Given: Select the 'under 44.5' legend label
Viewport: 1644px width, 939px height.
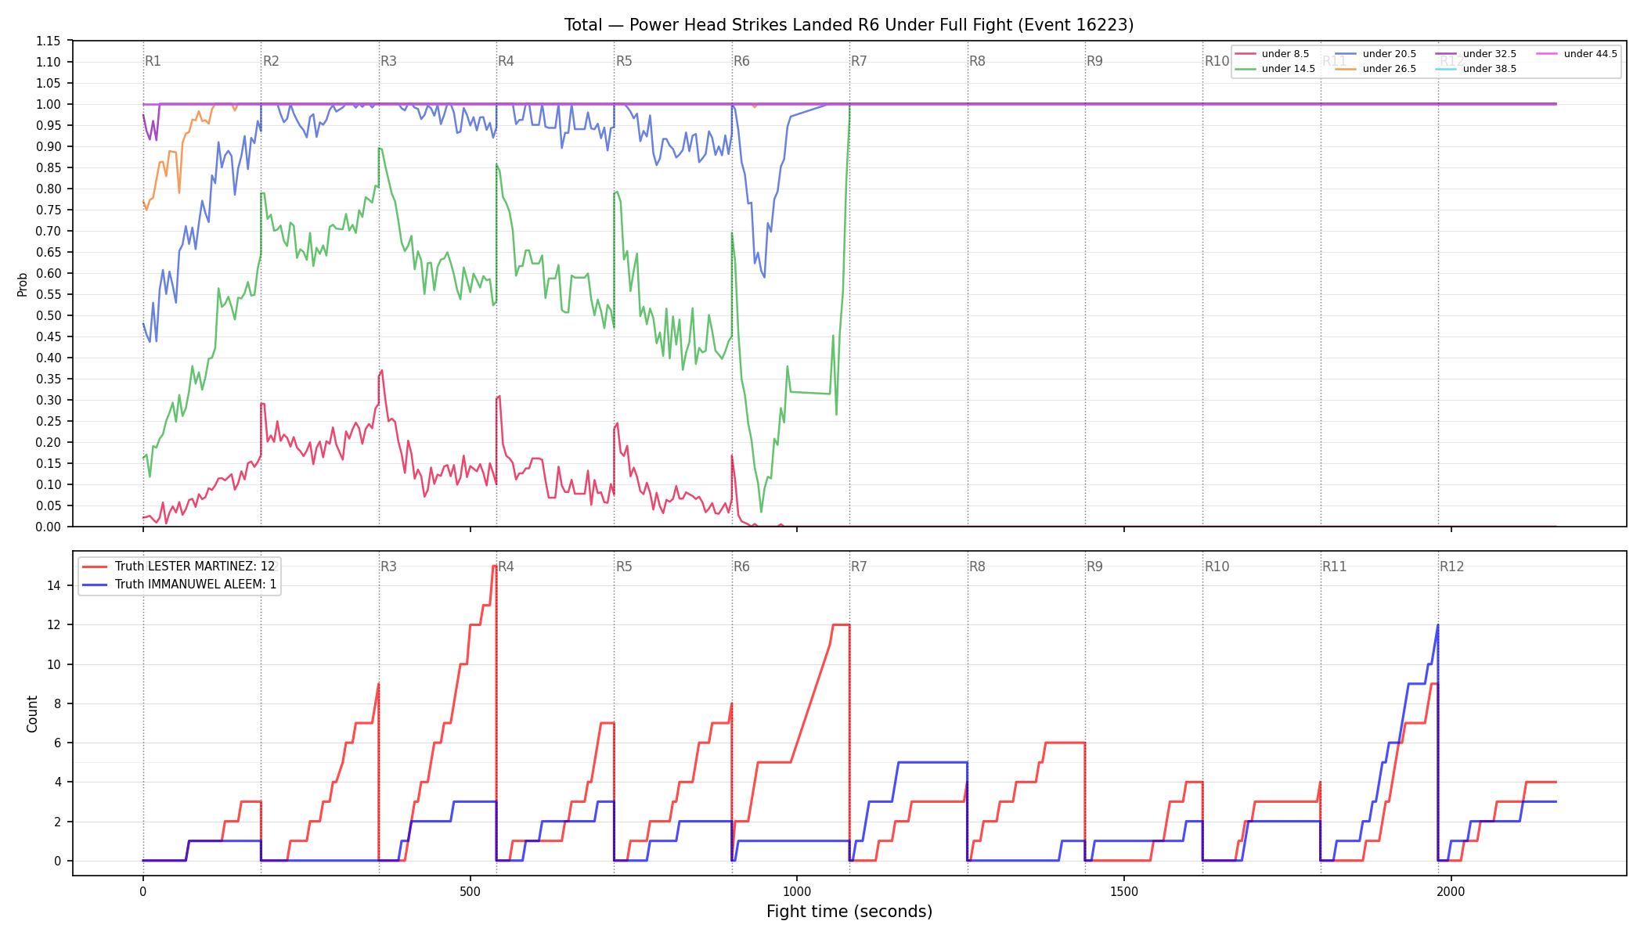Looking at the screenshot, I should click(x=1590, y=54).
